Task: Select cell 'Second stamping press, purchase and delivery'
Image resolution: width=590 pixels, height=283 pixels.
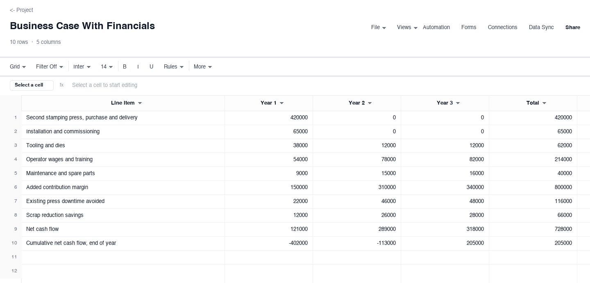Action: 123,118
